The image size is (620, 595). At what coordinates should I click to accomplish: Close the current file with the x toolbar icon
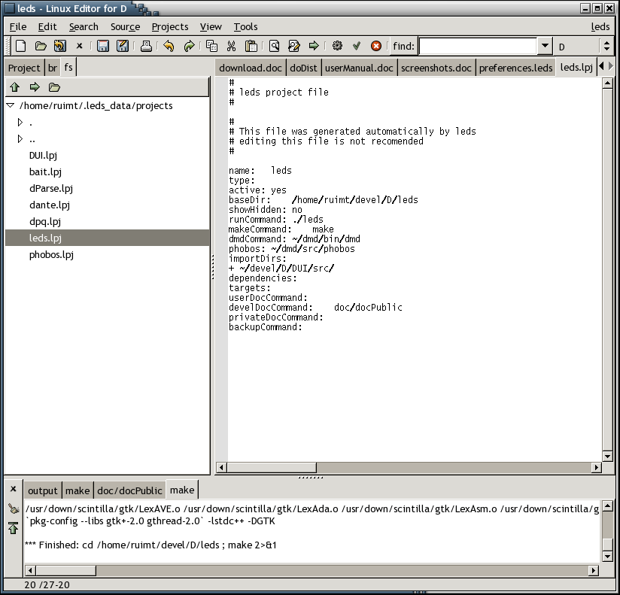(x=80, y=46)
